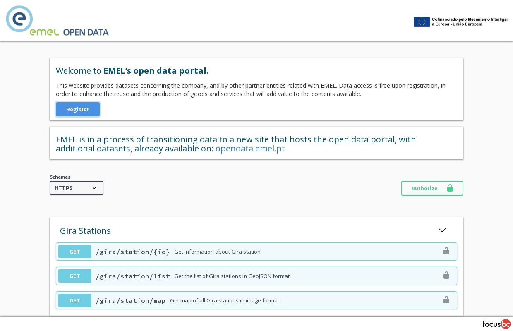Click the EMEL Open Data logo
513x331 pixels.
pos(57,21)
